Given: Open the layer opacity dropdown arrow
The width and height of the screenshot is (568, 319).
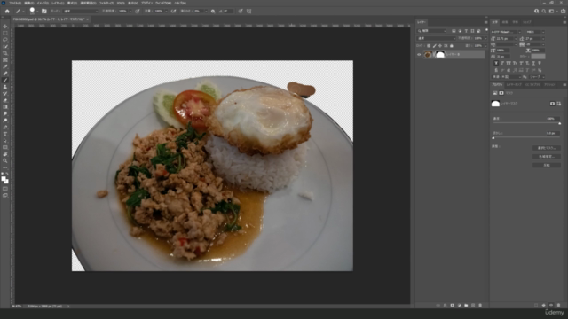Looking at the screenshot, I should coord(485,38).
